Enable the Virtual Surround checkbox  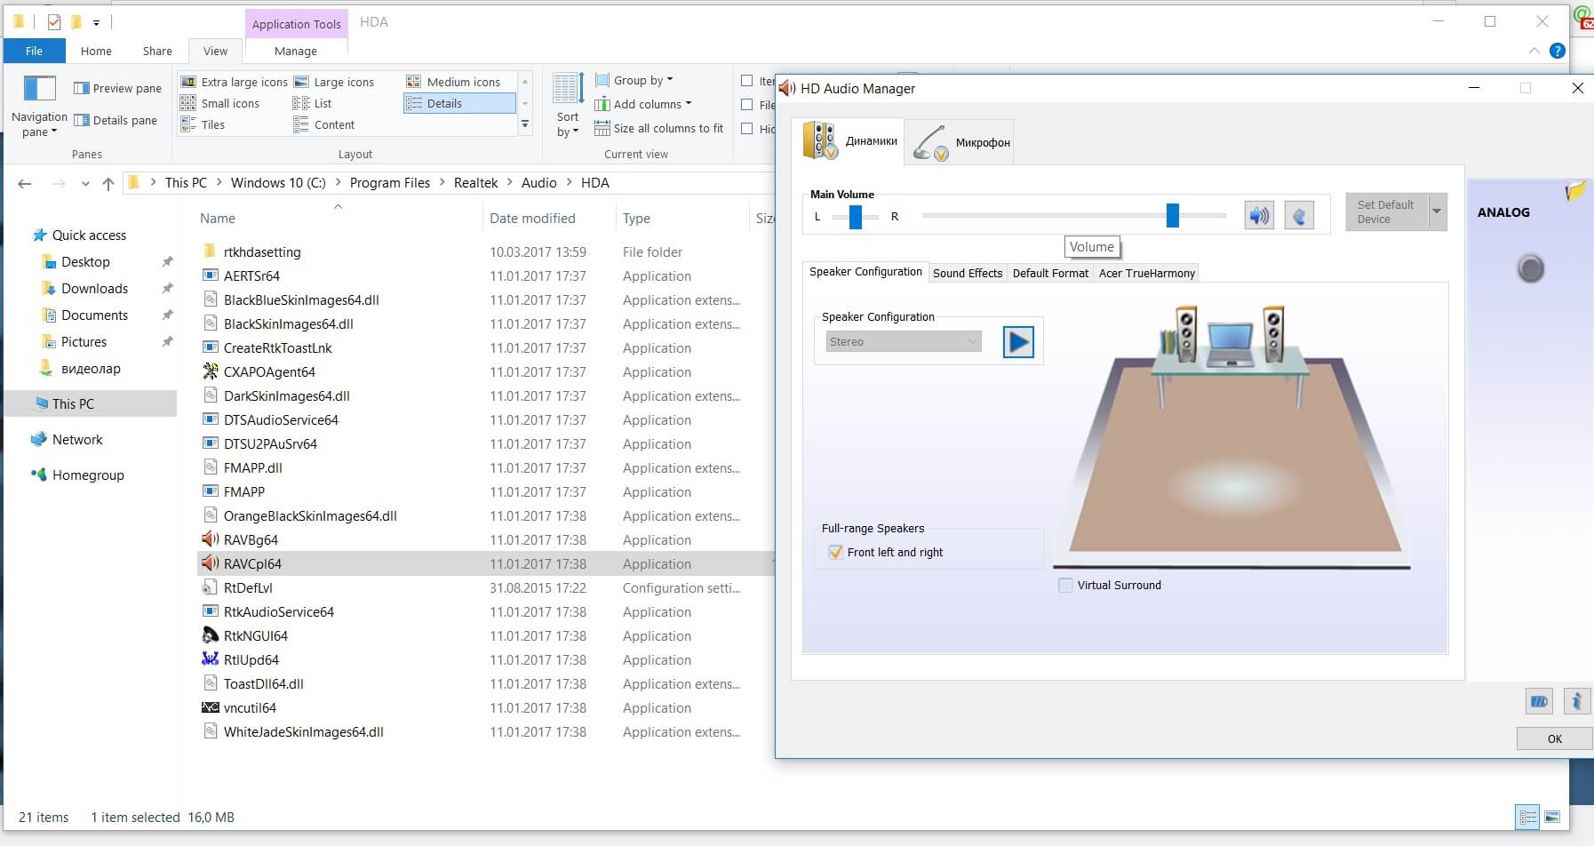point(1065,586)
